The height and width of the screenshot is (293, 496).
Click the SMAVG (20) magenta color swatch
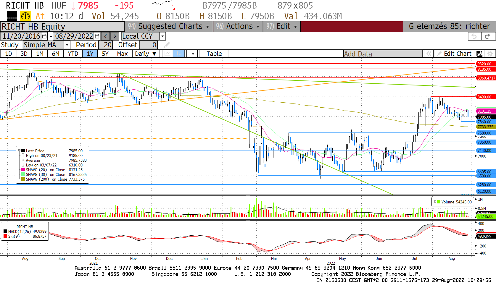click(23, 170)
